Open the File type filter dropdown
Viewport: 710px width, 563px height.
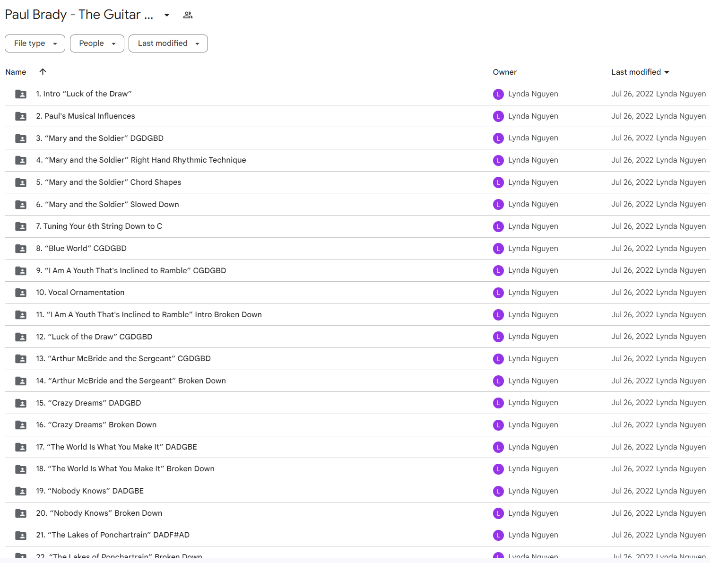click(35, 43)
